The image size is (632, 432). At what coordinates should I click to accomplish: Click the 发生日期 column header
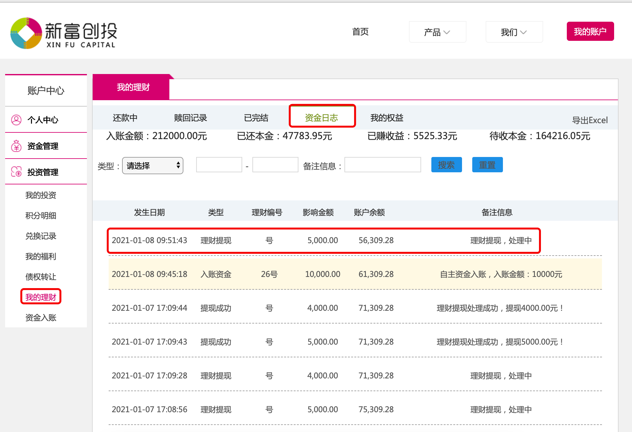(x=150, y=212)
